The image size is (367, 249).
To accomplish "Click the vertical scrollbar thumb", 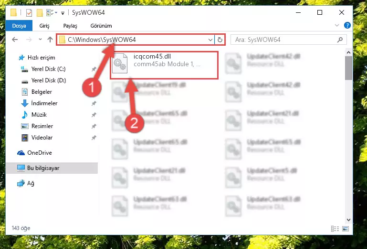I will pos(348,68).
